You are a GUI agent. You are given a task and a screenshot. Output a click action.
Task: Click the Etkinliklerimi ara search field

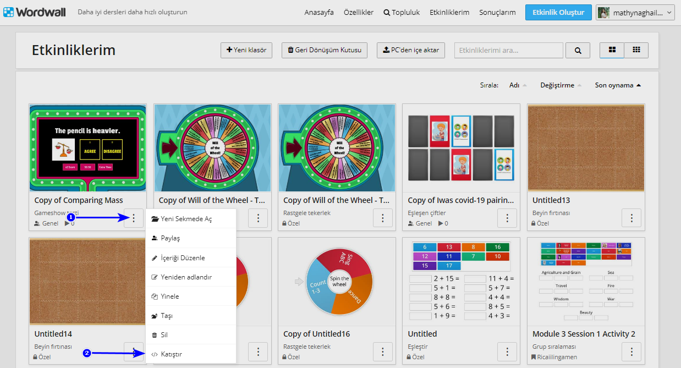pyautogui.click(x=508, y=51)
